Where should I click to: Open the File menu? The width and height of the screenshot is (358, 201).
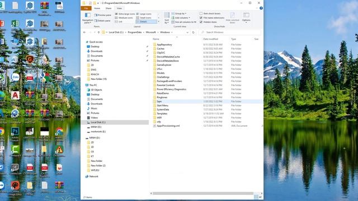pos(86,8)
